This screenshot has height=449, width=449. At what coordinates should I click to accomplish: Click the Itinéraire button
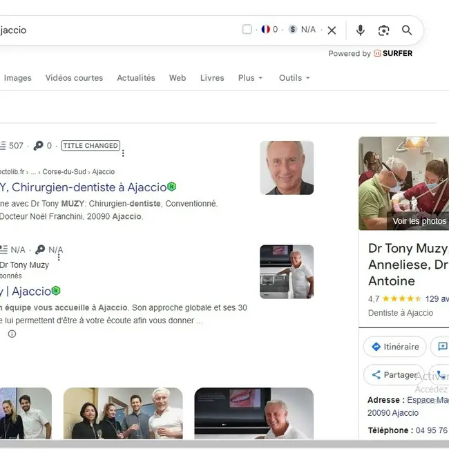coord(395,347)
